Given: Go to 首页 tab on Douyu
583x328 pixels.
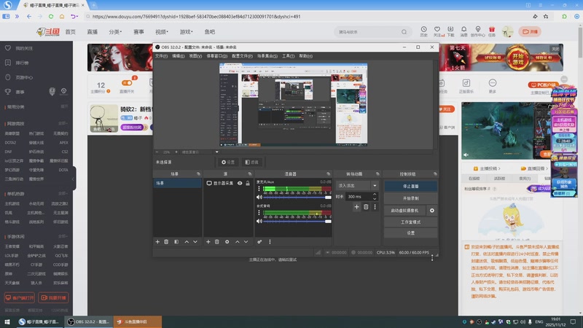Looking at the screenshot, I should pyautogui.click(x=70, y=32).
